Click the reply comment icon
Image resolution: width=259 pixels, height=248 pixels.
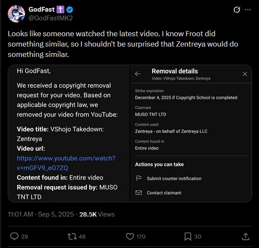coord(14,236)
